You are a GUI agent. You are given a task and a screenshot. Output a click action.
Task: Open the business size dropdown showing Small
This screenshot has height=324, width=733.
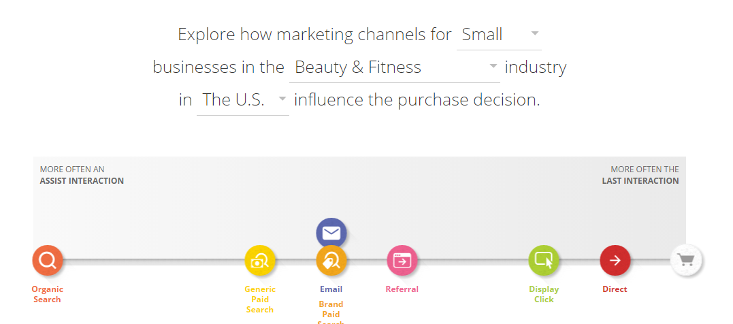499,35
